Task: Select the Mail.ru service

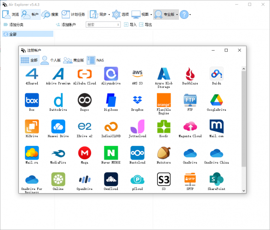Action: tap(32, 153)
